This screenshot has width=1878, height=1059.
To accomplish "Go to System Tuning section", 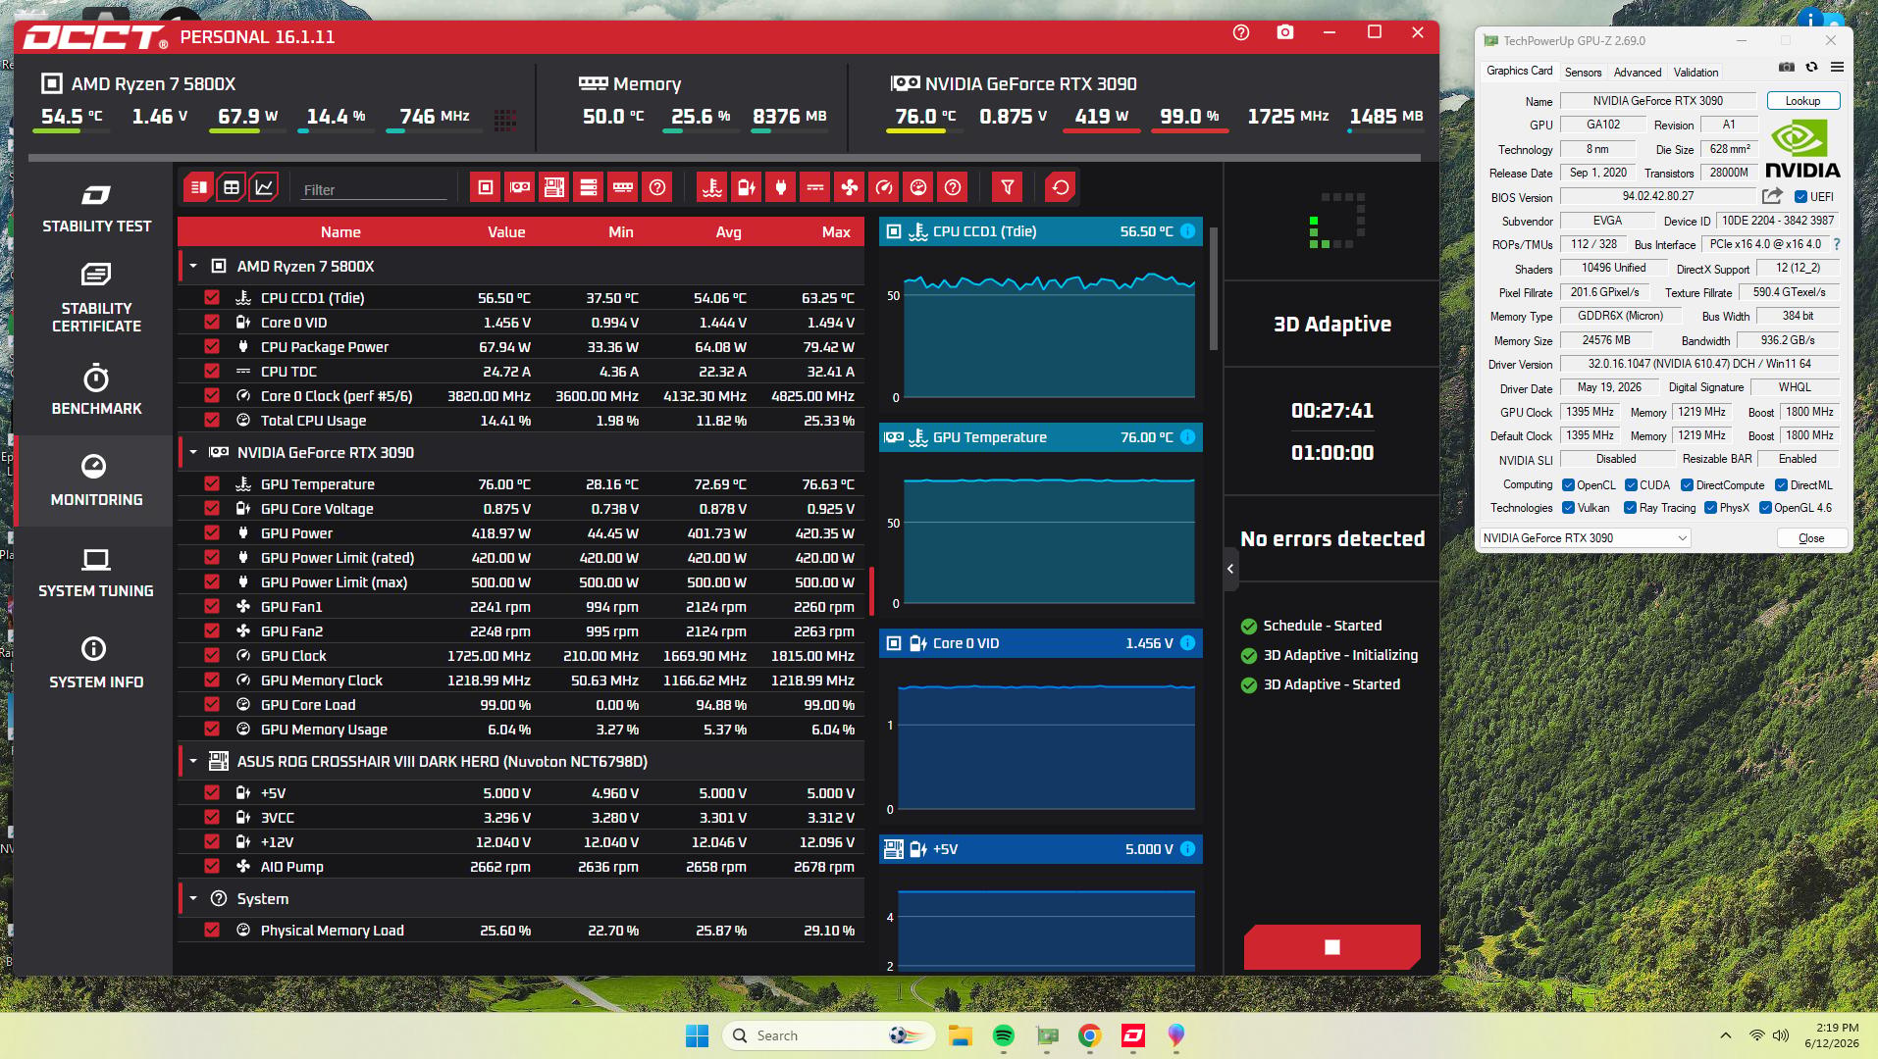I will tap(96, 573).
